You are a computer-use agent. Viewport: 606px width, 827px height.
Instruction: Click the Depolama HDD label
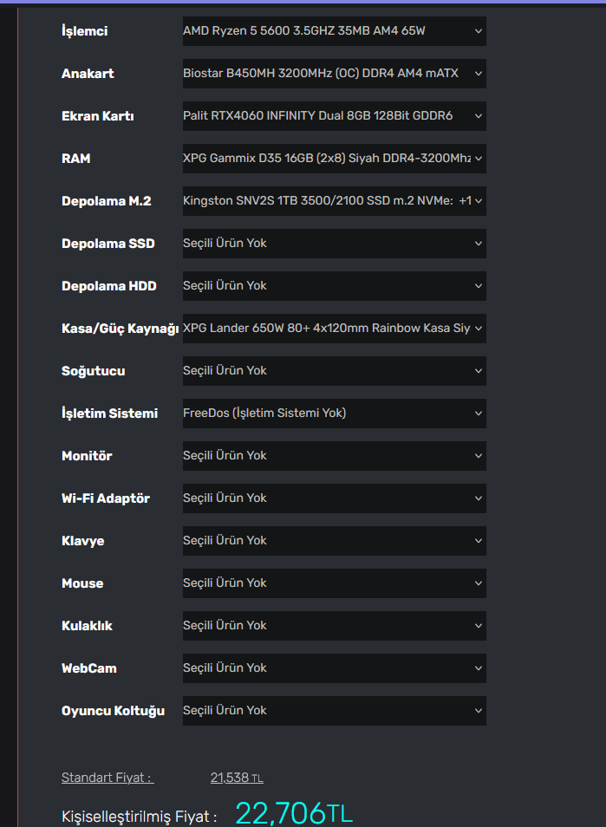click(108, 286)
